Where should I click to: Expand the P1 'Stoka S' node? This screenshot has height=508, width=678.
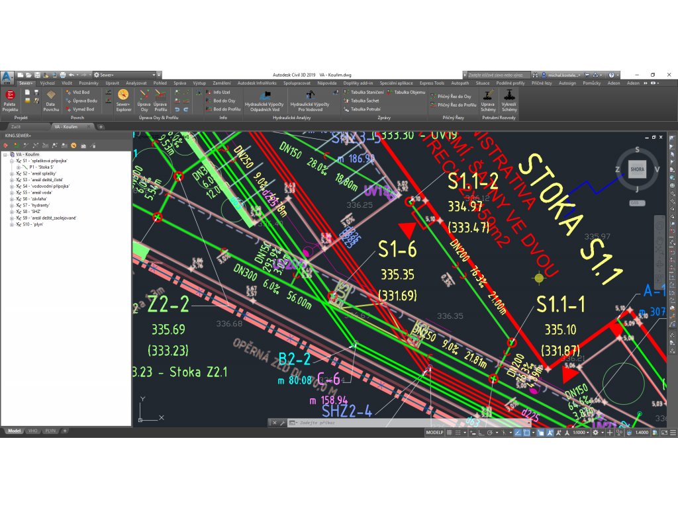[18, 167]
